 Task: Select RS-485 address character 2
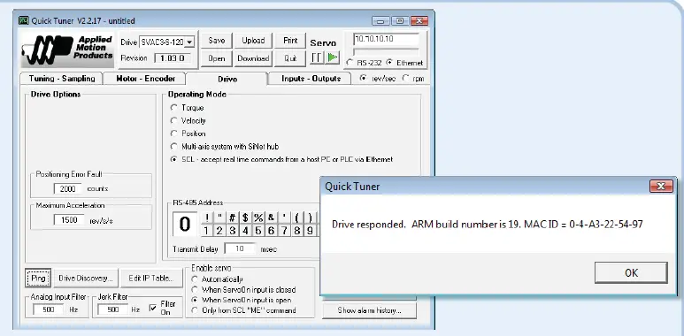coord(219,231)
